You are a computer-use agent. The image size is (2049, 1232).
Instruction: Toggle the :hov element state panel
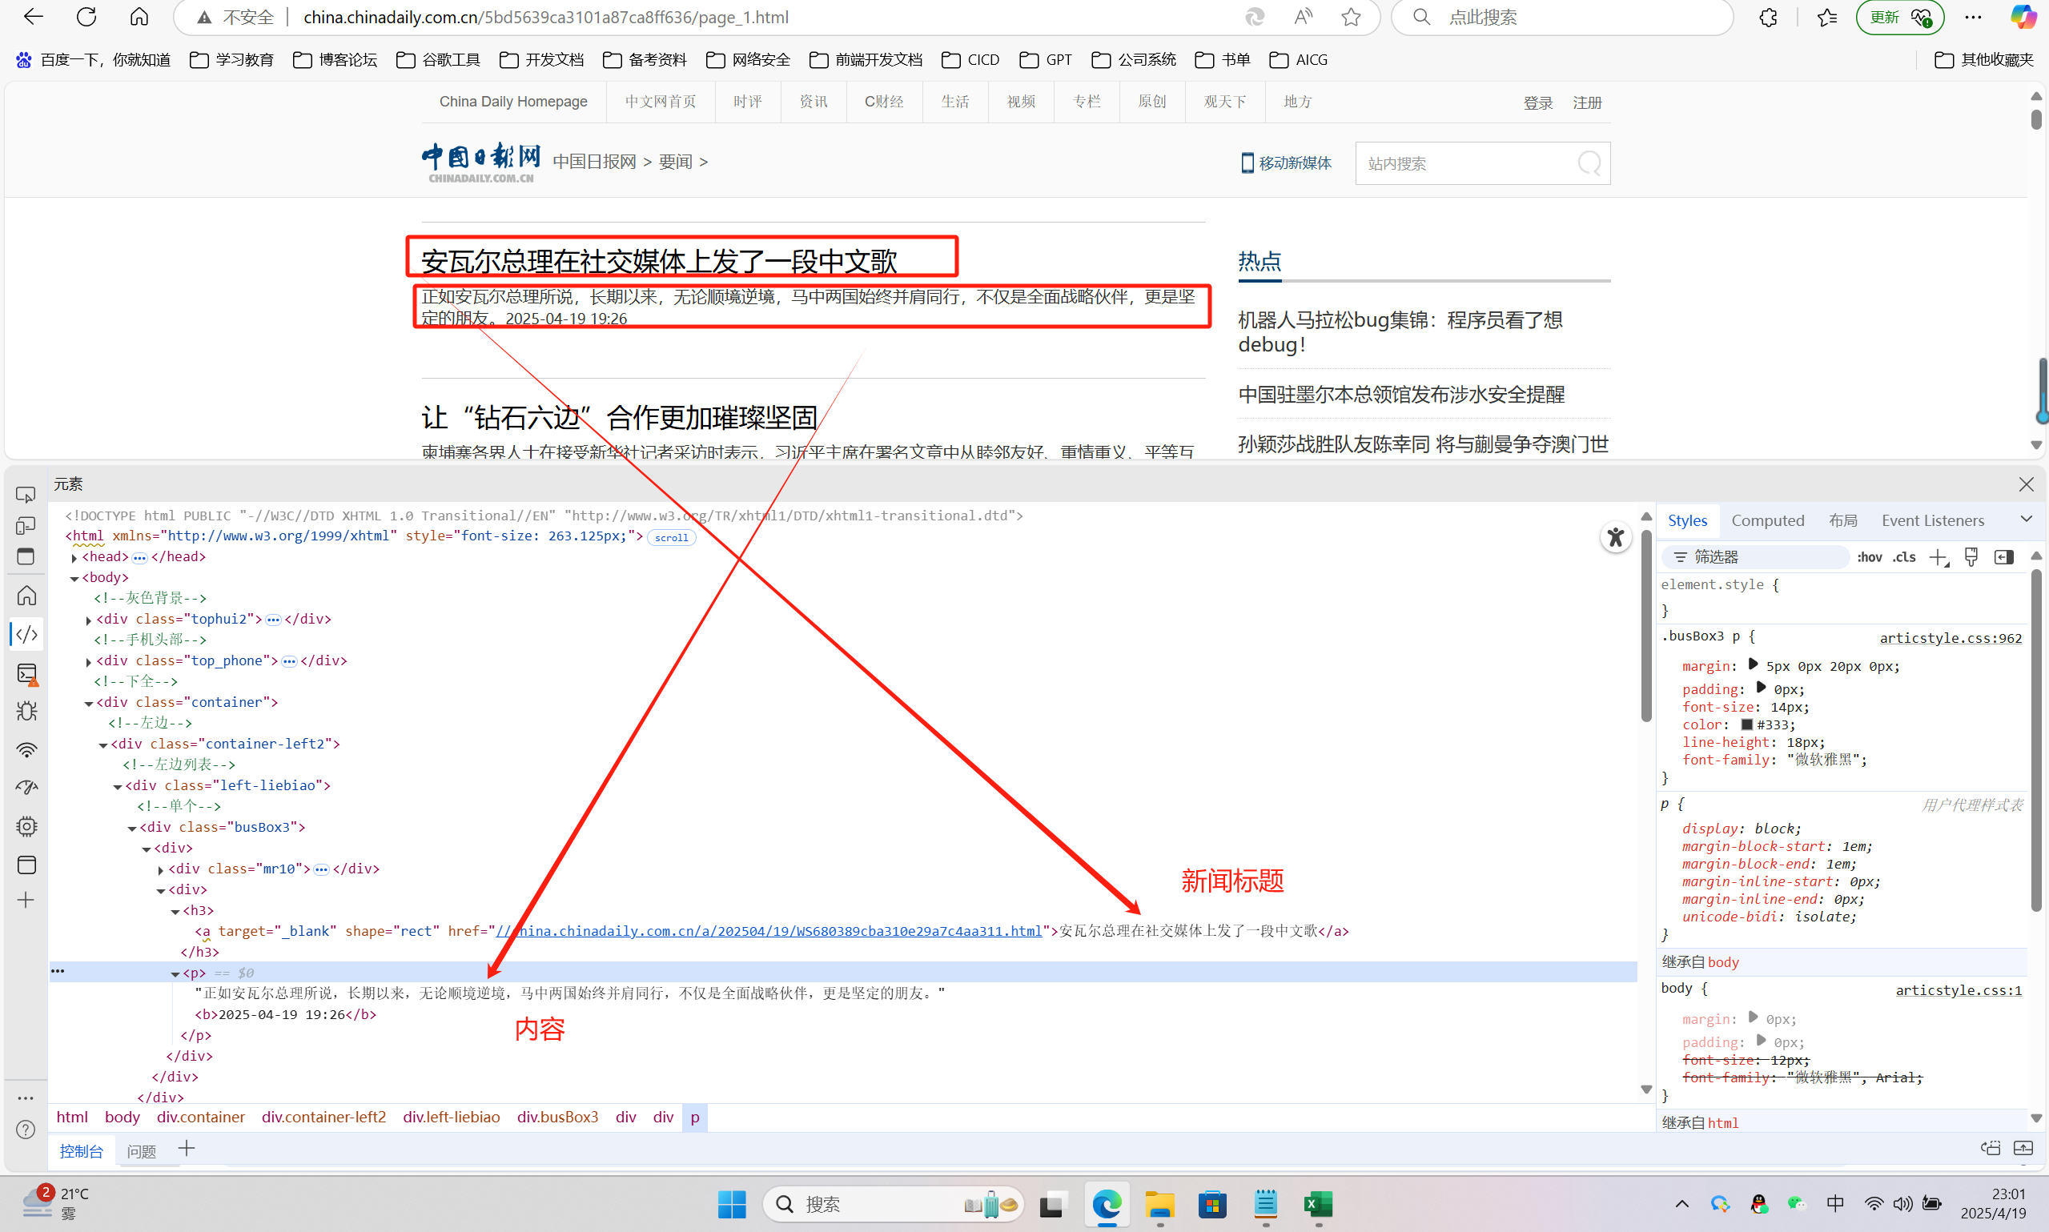click(x=1869, y=557)
